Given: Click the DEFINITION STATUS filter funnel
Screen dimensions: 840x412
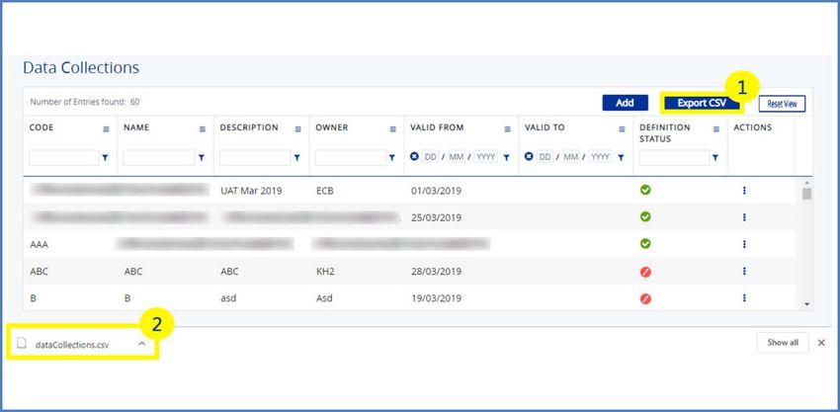Looking at the screenshot, I should point(715,157).
